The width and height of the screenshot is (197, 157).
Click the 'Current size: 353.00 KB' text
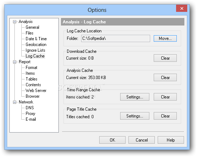pos(86,78)
